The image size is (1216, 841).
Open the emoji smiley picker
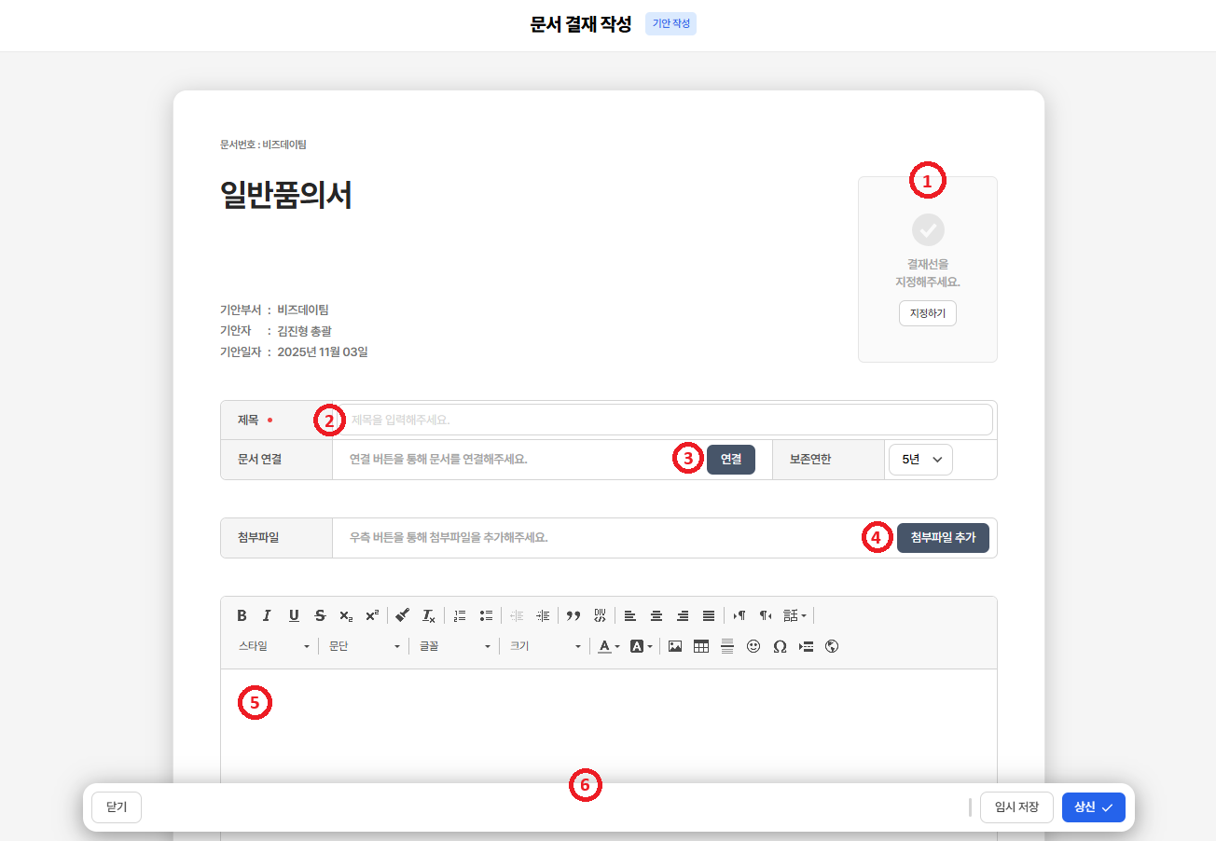pos(753,646)
